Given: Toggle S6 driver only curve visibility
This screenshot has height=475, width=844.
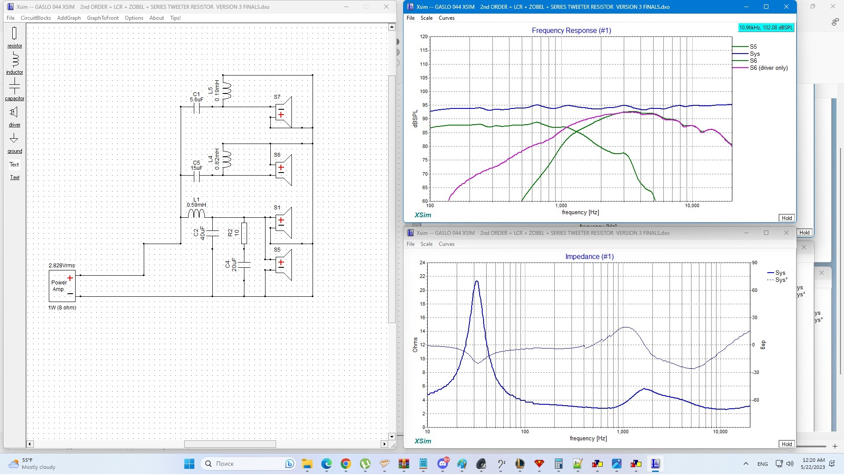Looking at the screenshot, I should (x=765, y=68).
